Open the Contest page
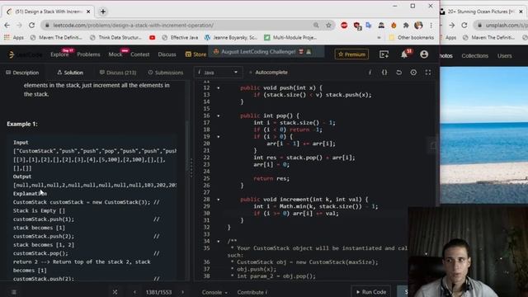The width and height of the screenshot is (528, 297). (x=139, y=54)
